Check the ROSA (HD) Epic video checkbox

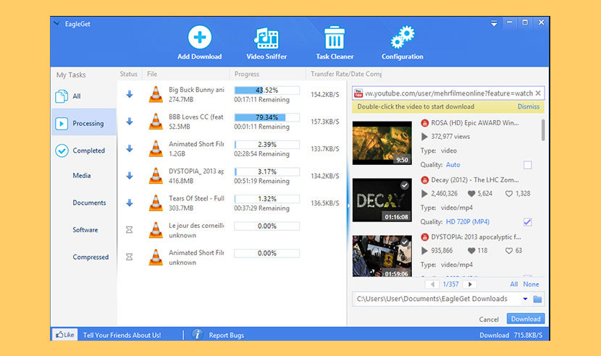click(527, 165)
